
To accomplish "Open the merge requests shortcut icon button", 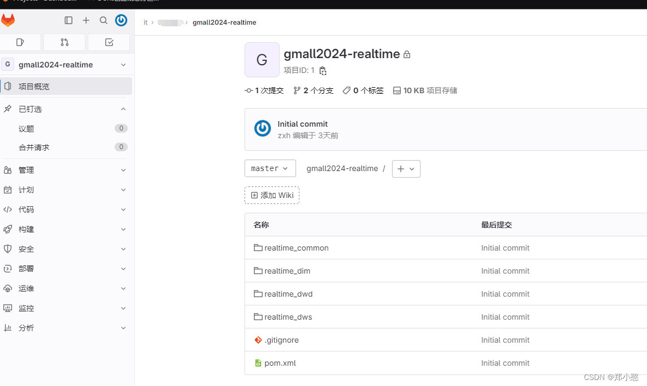I will [x=64, y=42].
